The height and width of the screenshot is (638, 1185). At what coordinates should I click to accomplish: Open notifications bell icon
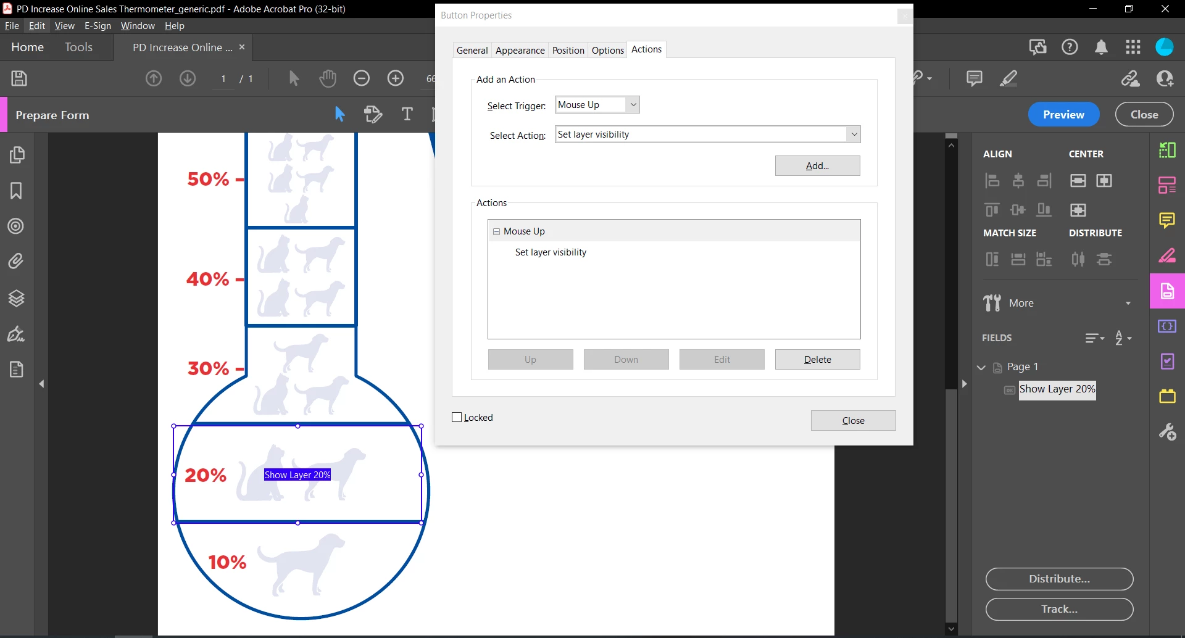(1101, 47)
